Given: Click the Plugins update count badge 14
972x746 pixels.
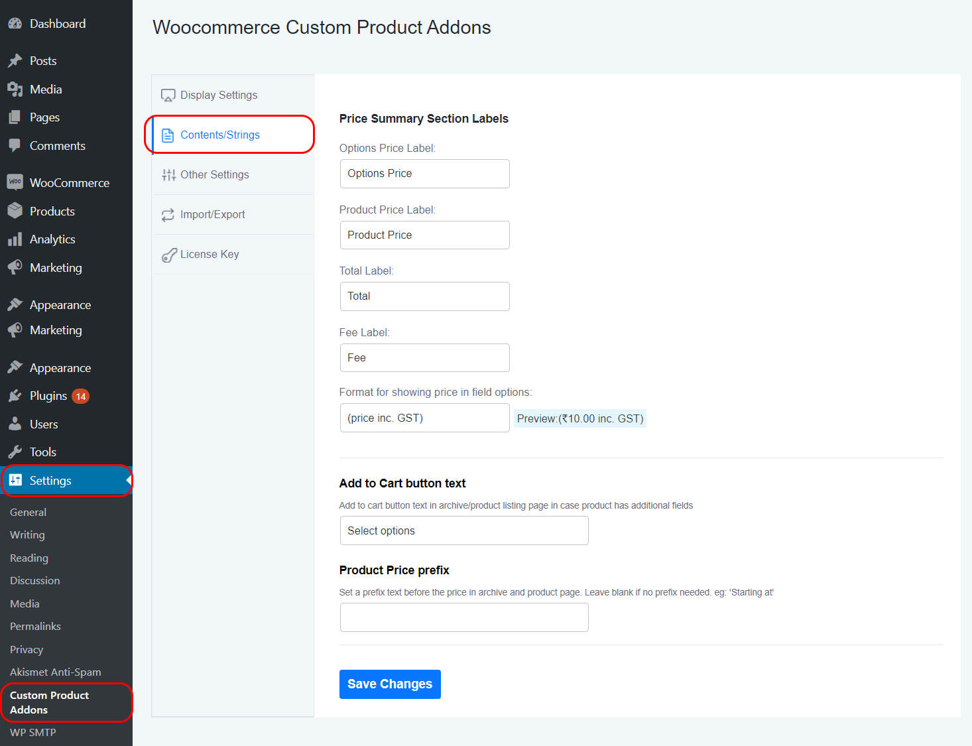Looking at the screenshot, I should pyautogui.click(x=80, y=397).
